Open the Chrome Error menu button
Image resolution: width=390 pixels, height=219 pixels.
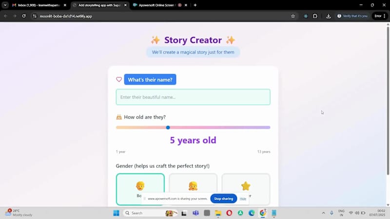[380, 16]
